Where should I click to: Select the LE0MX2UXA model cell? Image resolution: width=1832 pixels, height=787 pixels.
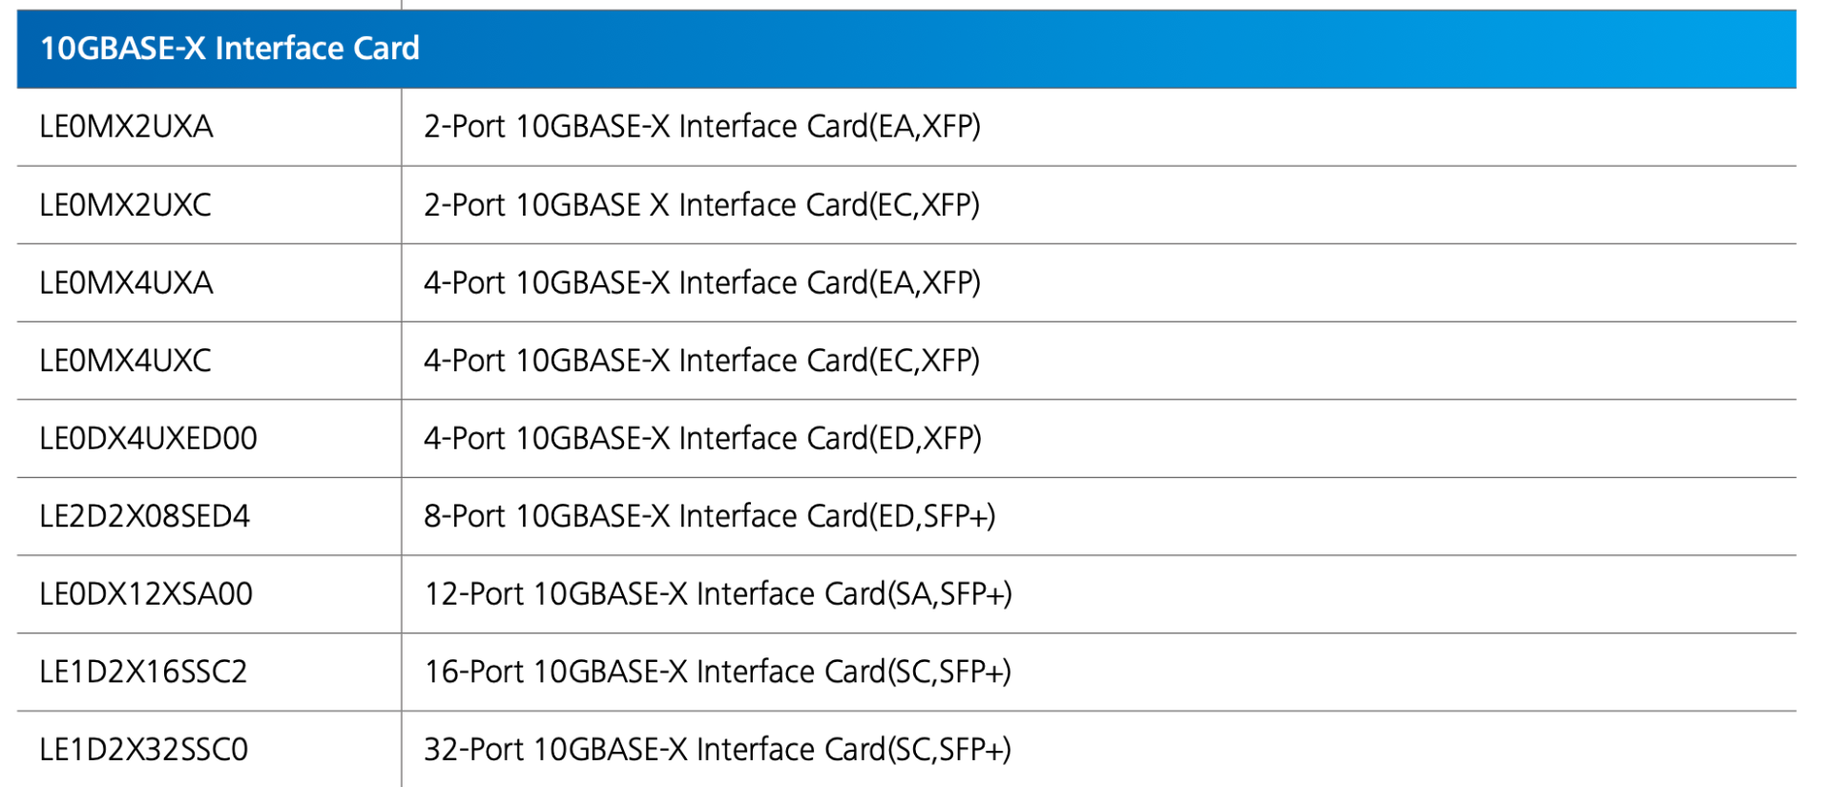[126, 127]
